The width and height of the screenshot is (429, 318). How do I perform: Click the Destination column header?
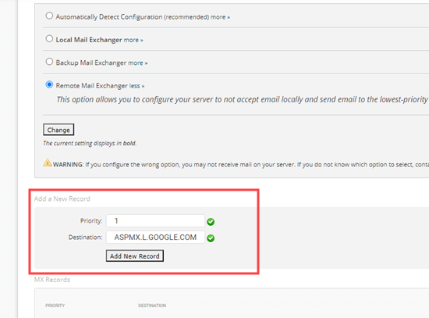pyautogui.click(x=152, y=305)
